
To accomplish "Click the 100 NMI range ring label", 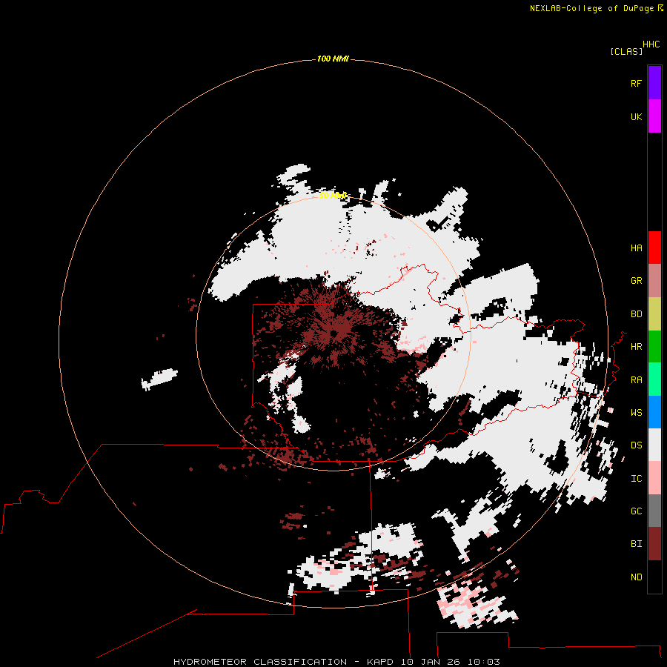I will [x=333, y=59].
